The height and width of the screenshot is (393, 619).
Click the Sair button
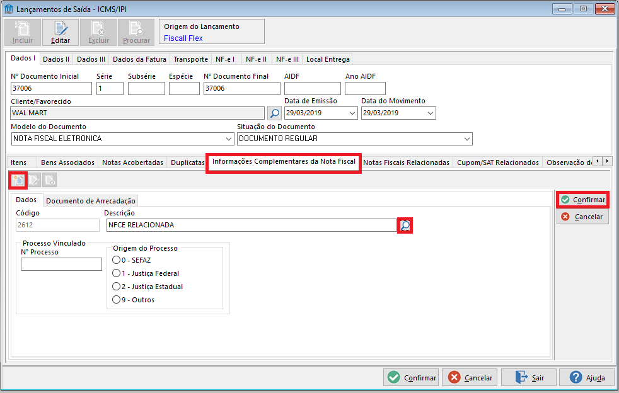[529, 378]
